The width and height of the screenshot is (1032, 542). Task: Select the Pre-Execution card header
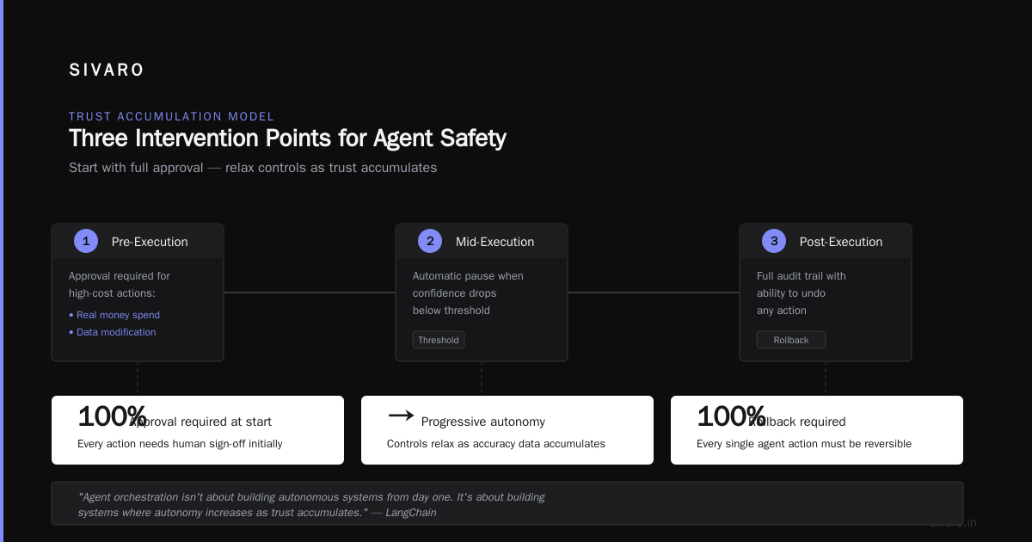tap(138, 241)
